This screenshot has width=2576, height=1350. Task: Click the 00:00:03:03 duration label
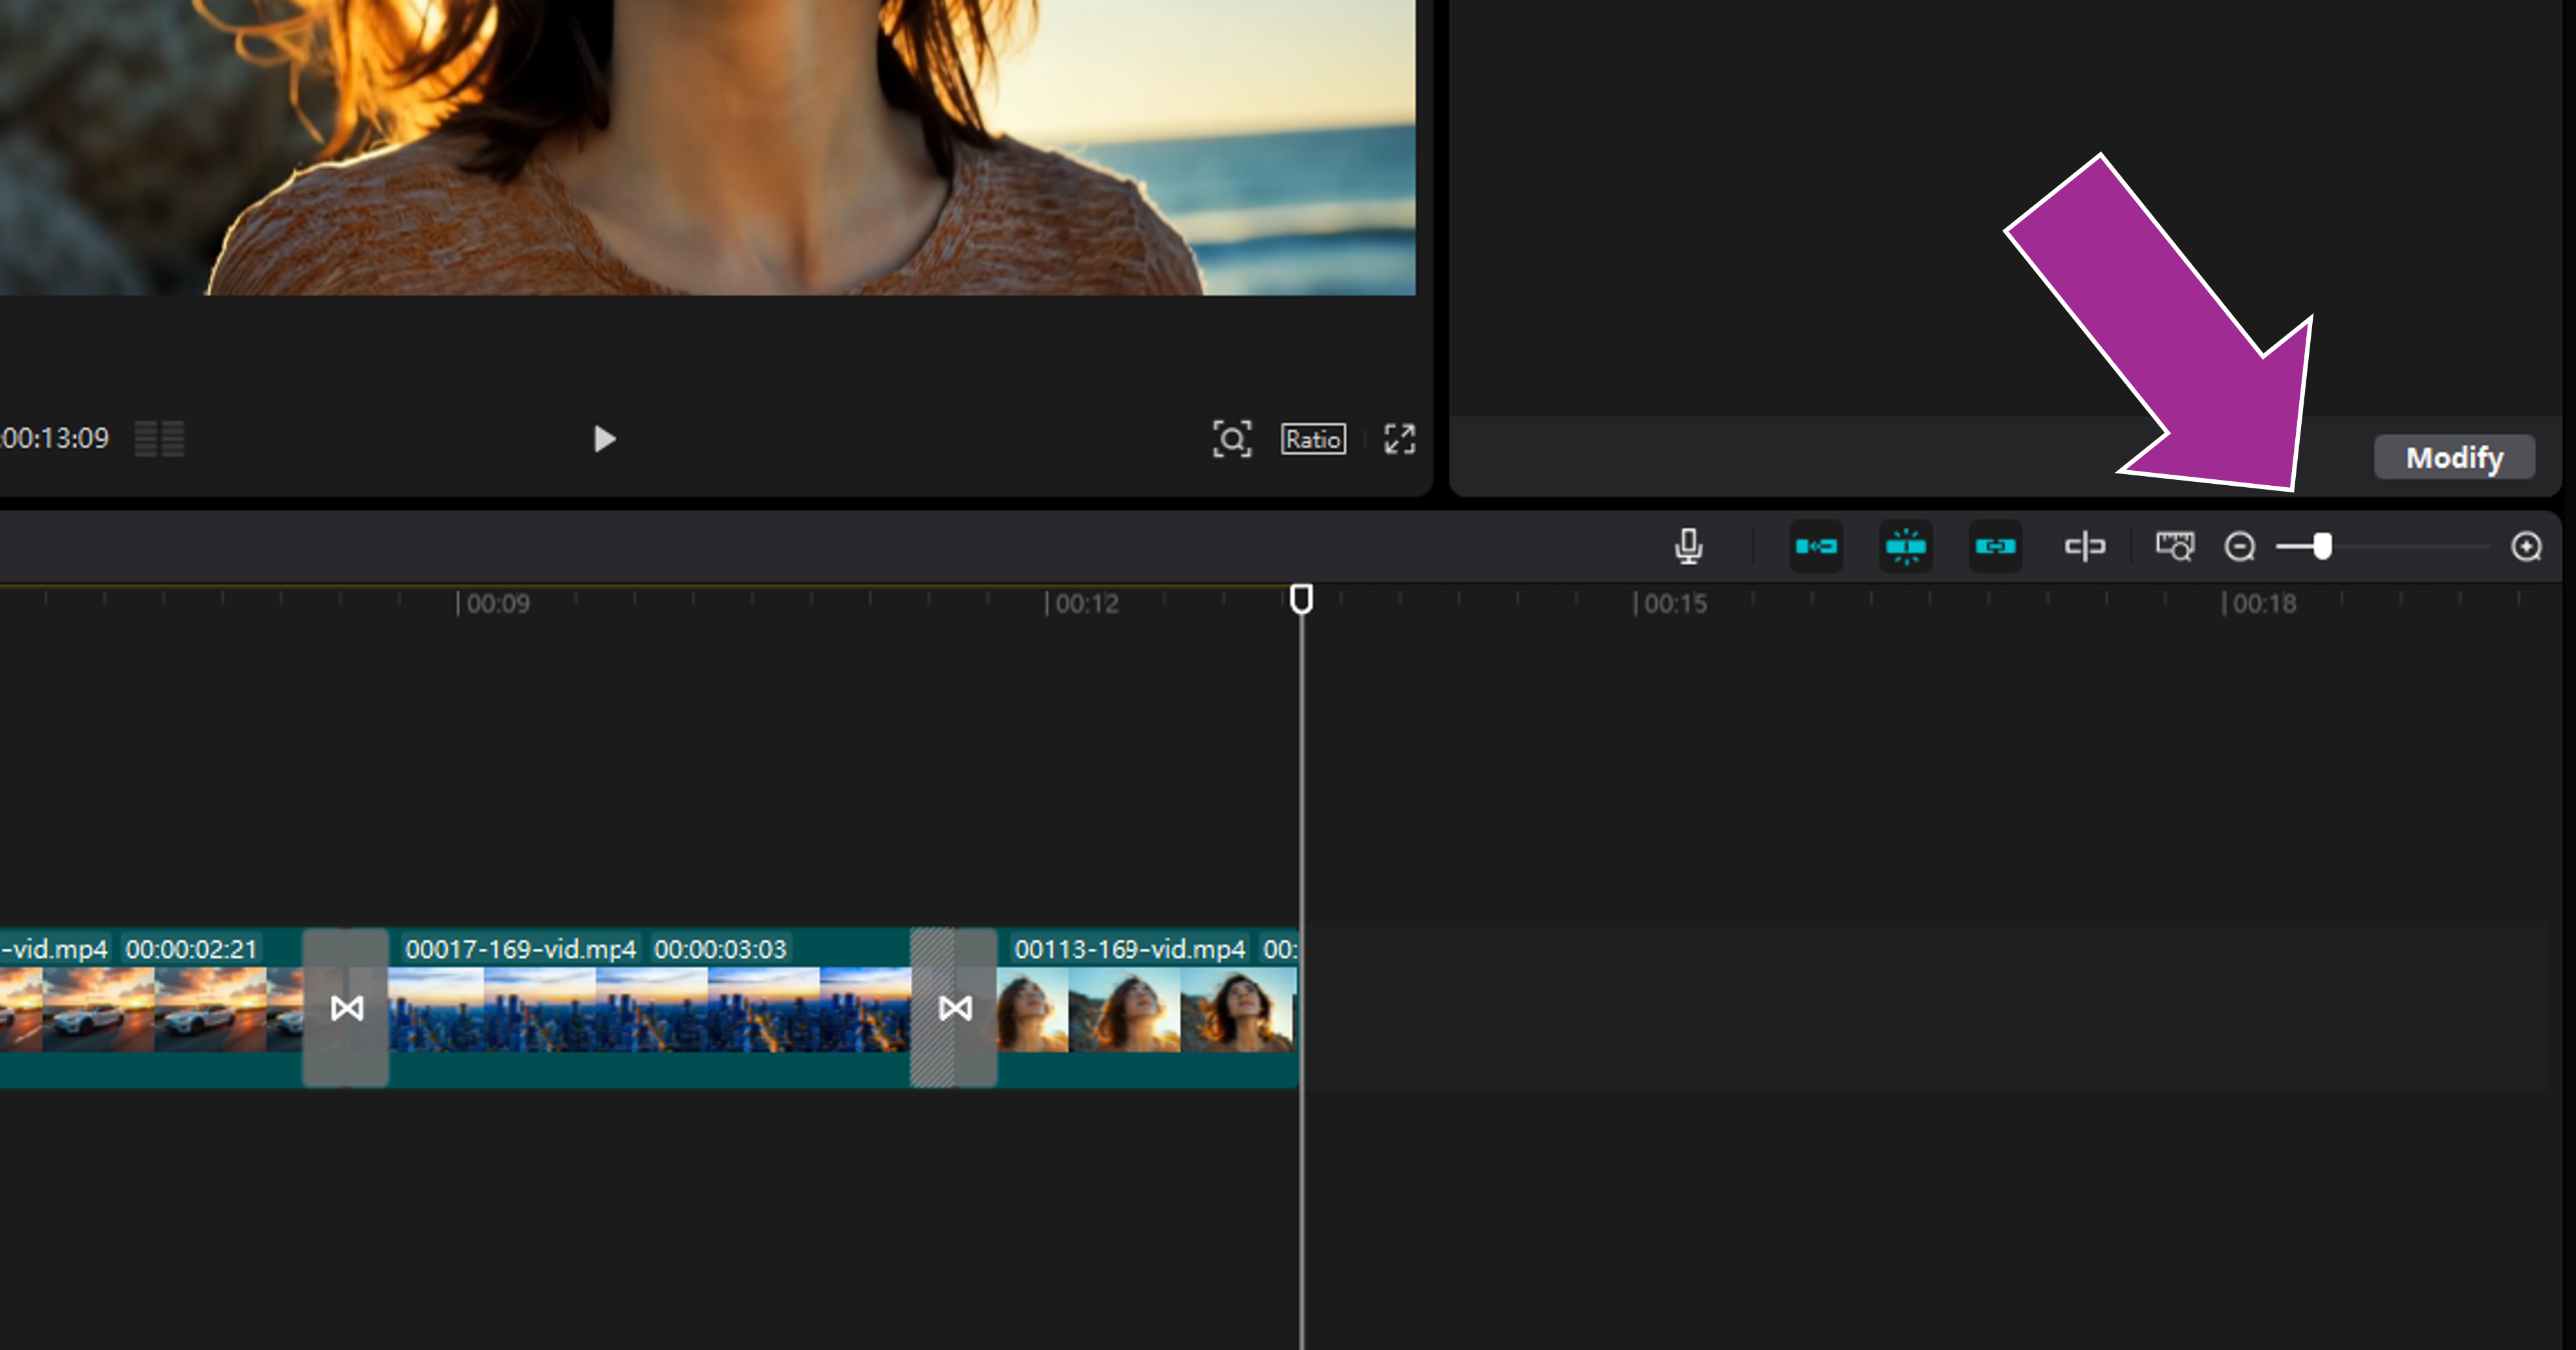point(720,948)
